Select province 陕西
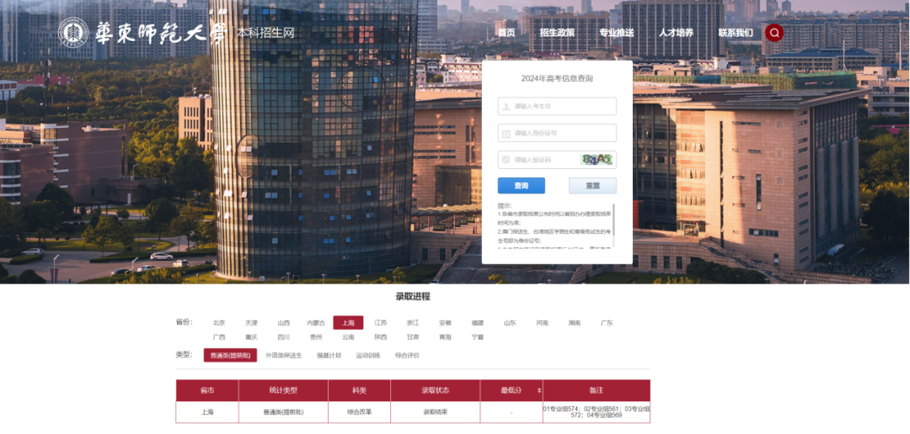Screen dimensions: 910x434 380,336
